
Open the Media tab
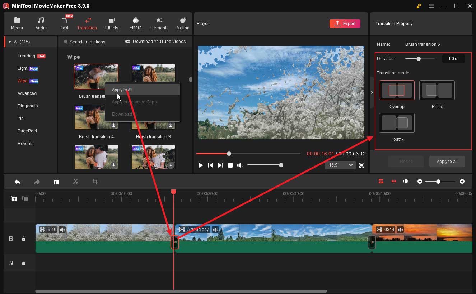[17, 24]
